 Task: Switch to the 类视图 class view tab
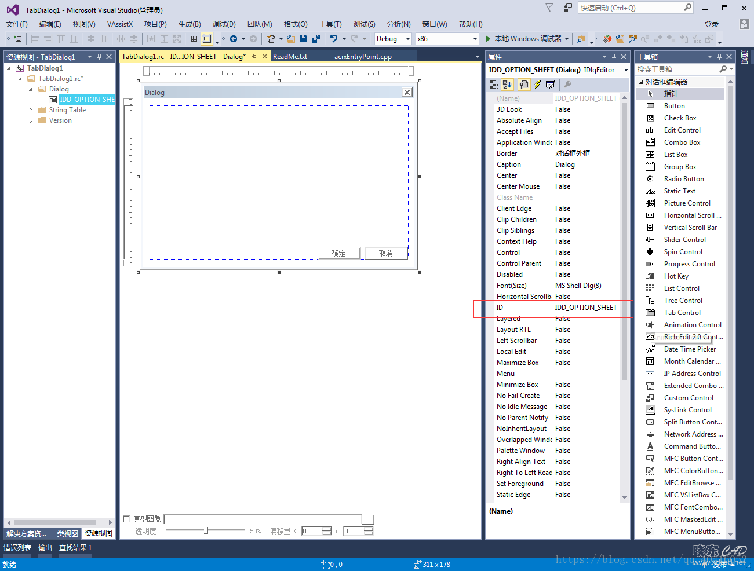[67, 533]
